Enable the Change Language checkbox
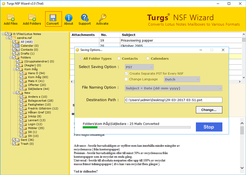Image resolution: width=246 pixels, height=175 pixels. coord(126,79)
